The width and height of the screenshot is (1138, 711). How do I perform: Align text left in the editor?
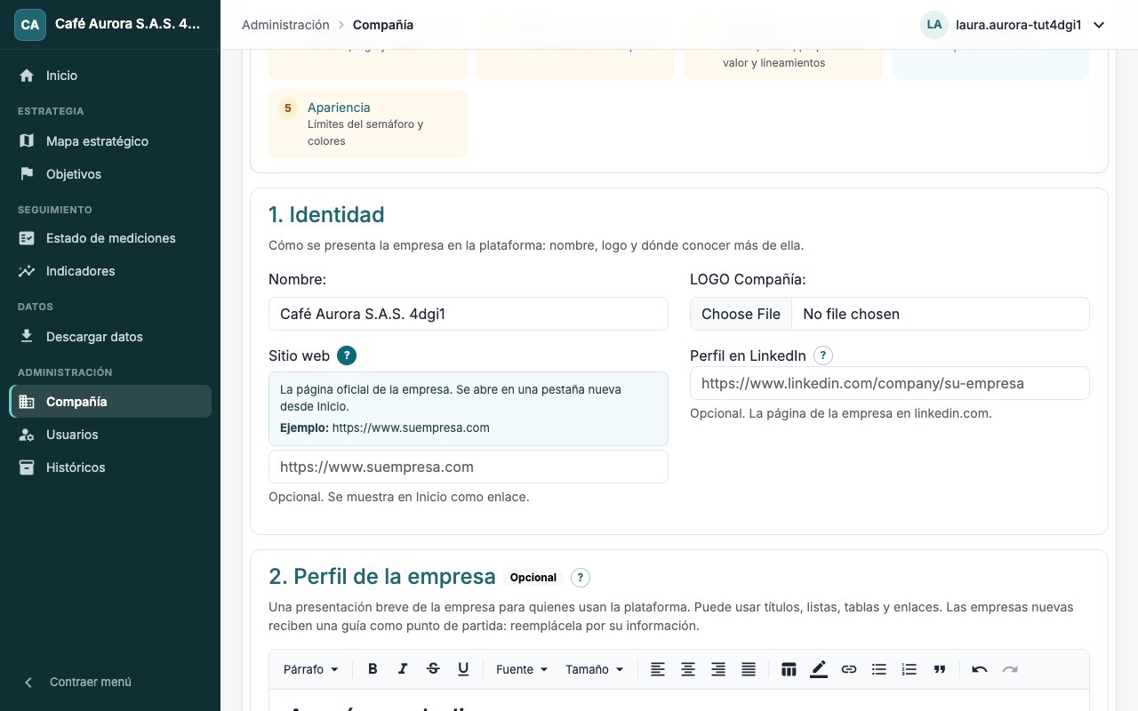pyautogui.click(x=658, y=669)
